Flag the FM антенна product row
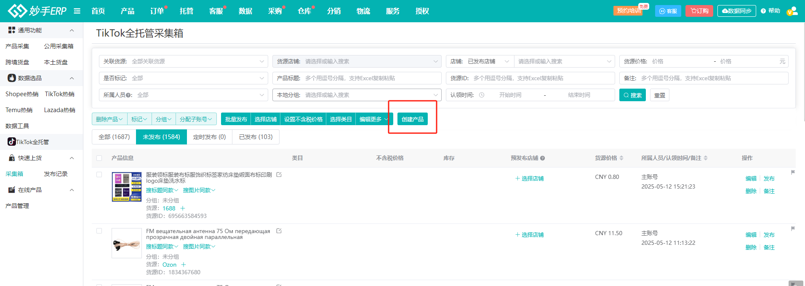 793,228
